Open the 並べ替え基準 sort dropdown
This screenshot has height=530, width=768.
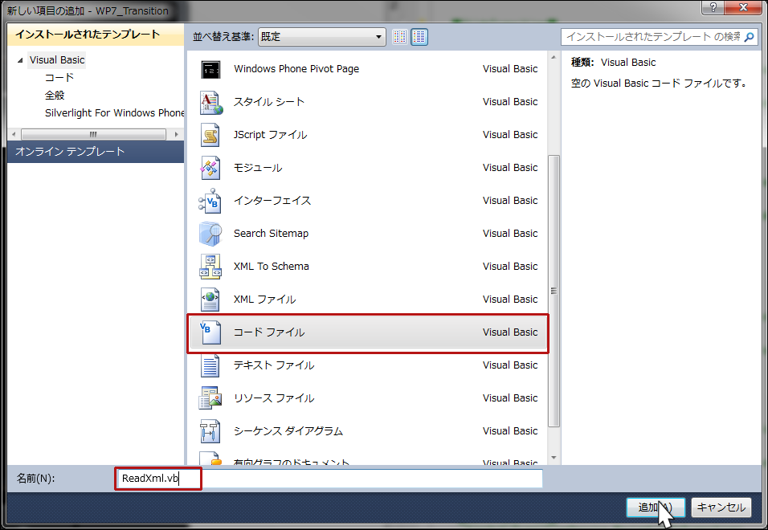click(322, 37)
